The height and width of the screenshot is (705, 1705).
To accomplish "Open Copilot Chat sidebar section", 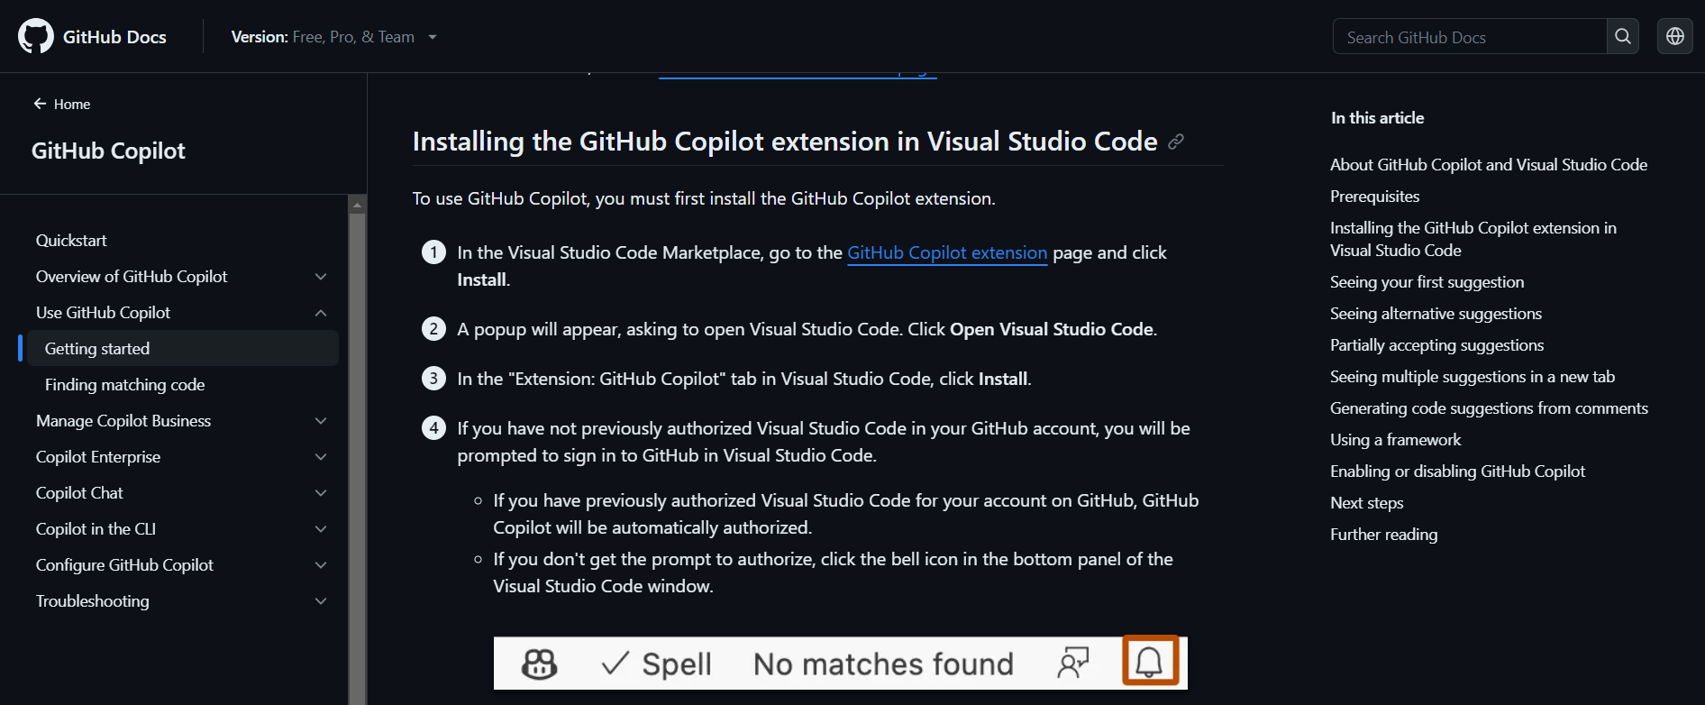I will click(x=79, y=493).
